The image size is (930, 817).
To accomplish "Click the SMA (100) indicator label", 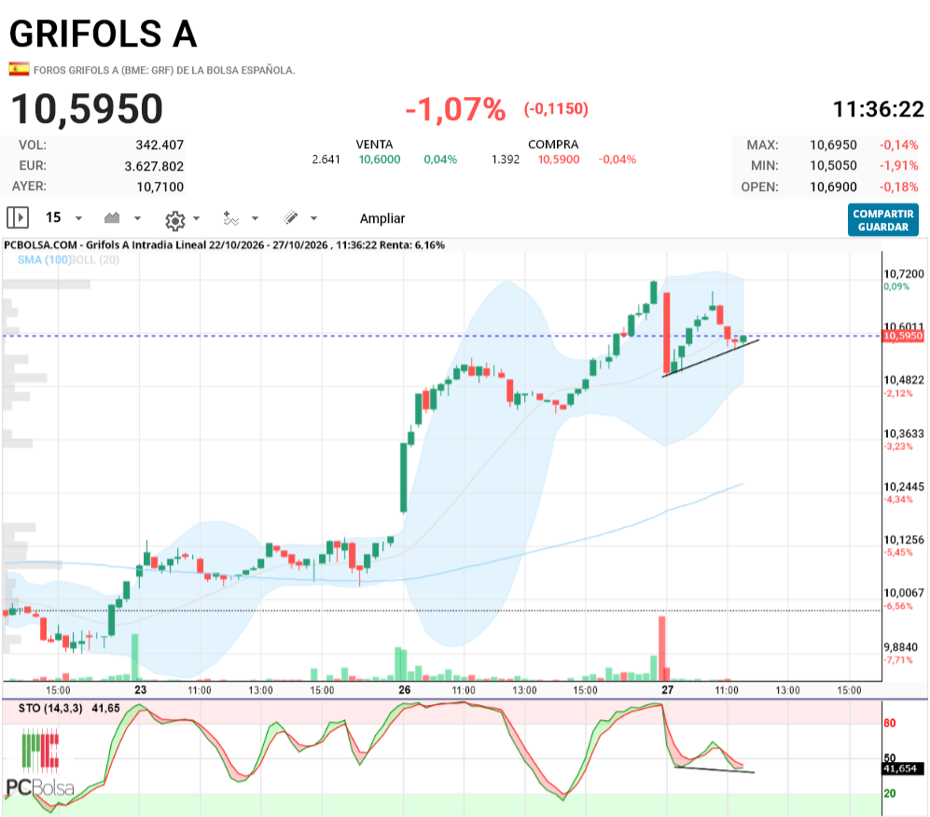I will pos(44,259).
